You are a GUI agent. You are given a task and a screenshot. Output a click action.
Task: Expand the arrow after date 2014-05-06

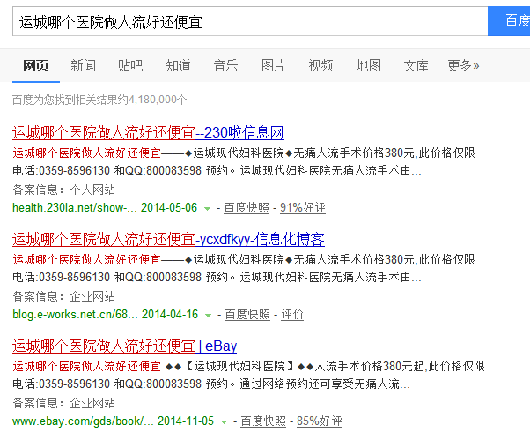pos(208,209)
